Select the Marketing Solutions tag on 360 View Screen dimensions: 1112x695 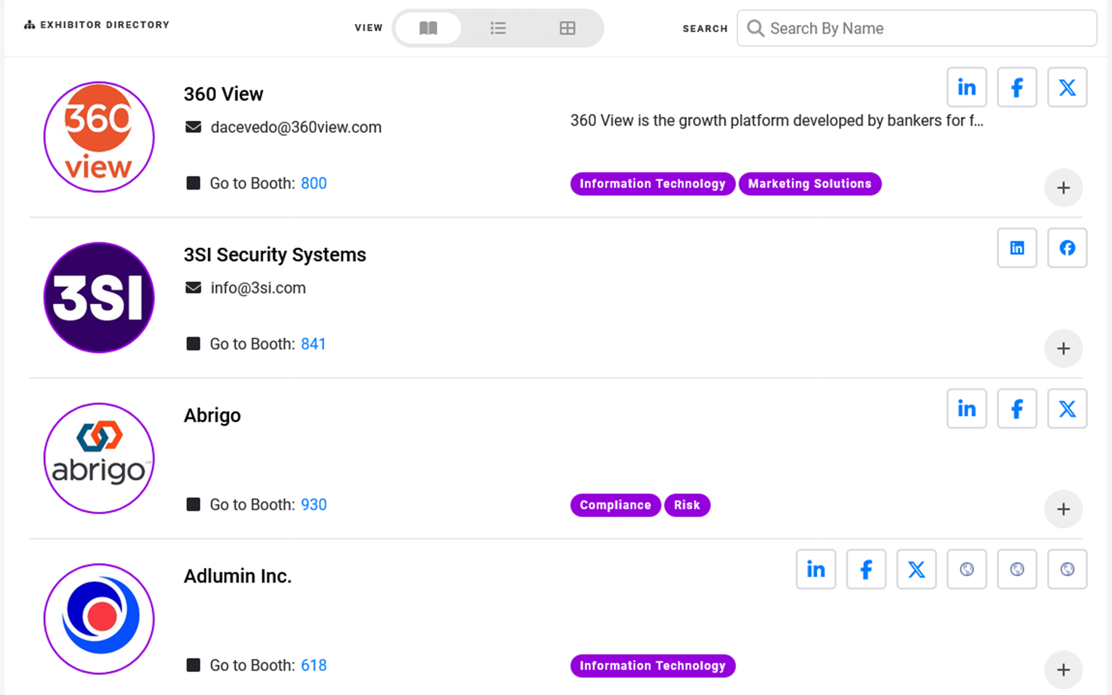pos(809,184)
